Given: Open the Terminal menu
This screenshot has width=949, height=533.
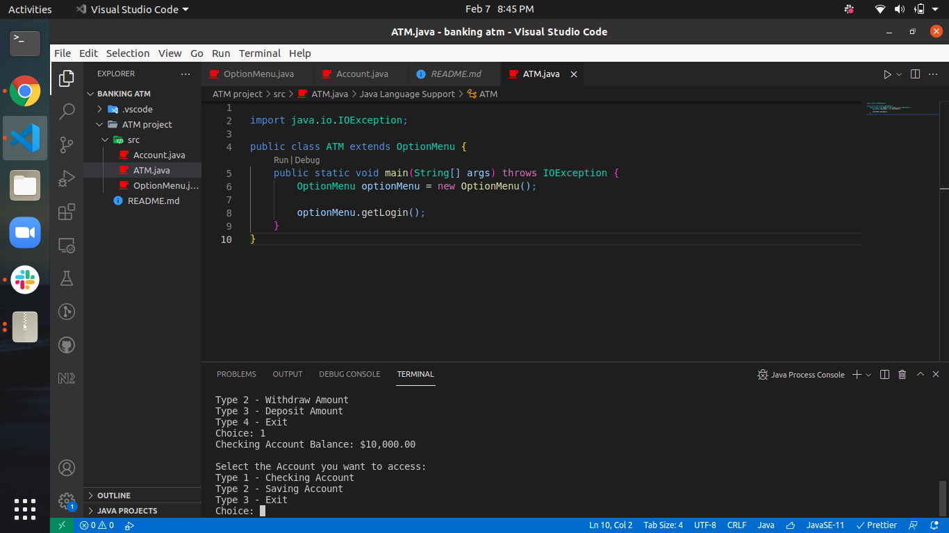Looking at the screenshot, I should [260, 53].
